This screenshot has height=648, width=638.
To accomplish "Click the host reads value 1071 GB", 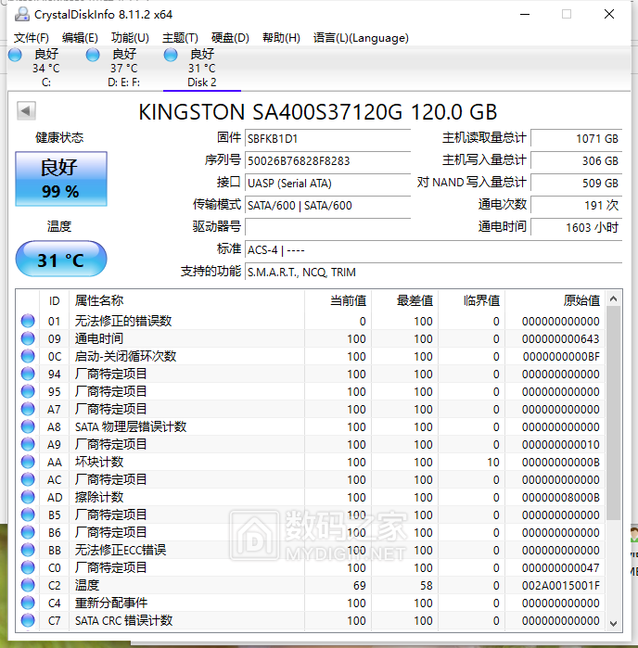I will (577, 138).
